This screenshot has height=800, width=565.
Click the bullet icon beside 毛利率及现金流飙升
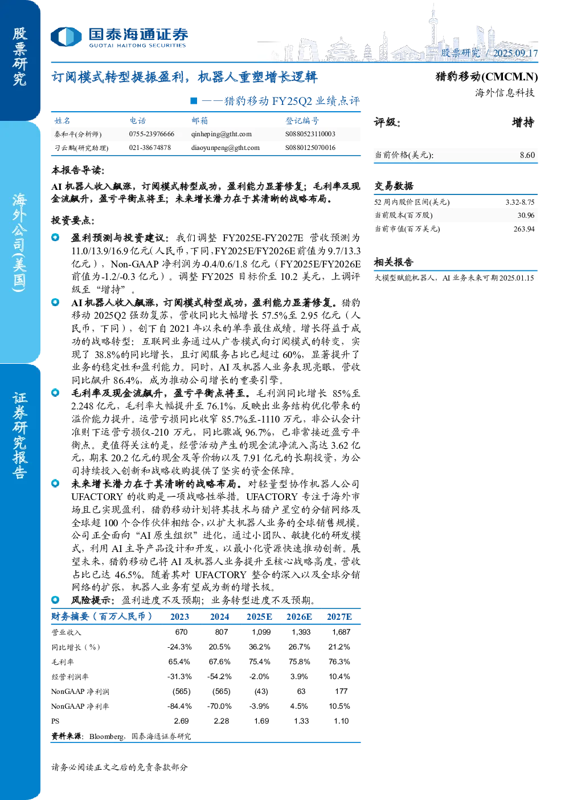(x=55, y=392)
